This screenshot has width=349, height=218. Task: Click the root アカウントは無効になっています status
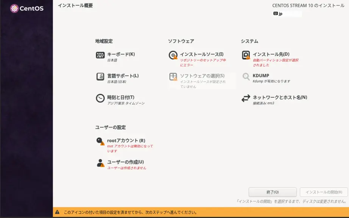coord(130,149)
